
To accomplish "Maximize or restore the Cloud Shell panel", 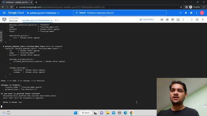I will (x=192, y=20).
